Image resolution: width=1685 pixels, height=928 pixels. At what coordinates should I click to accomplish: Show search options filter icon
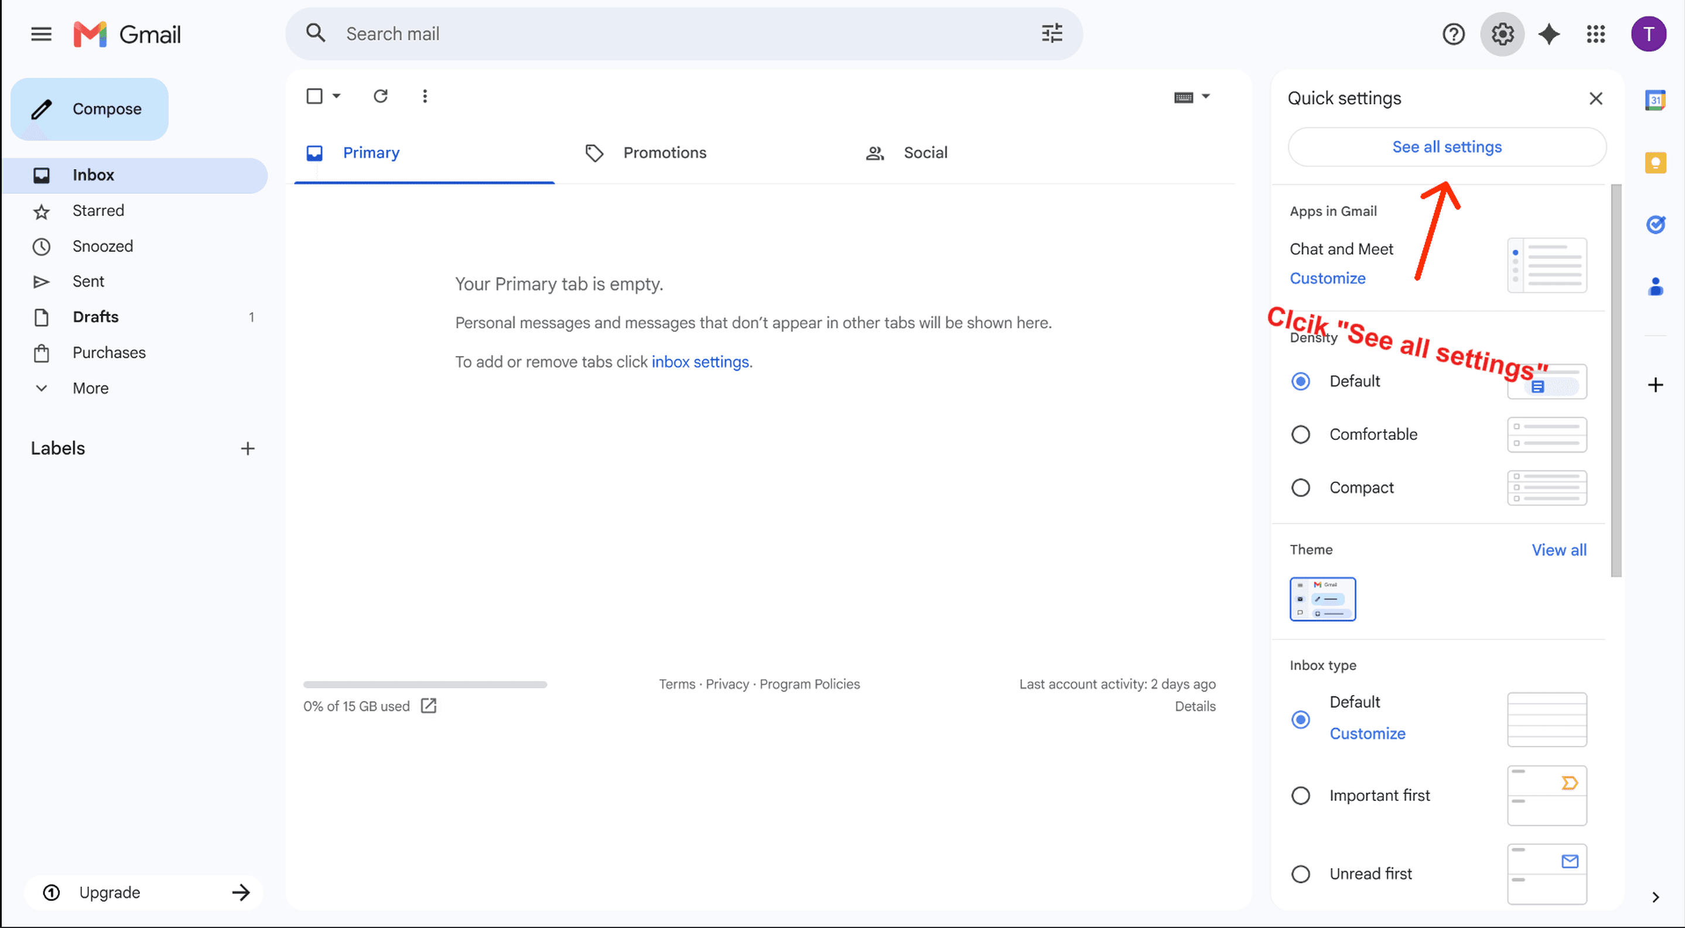(x=1052, y=33)
